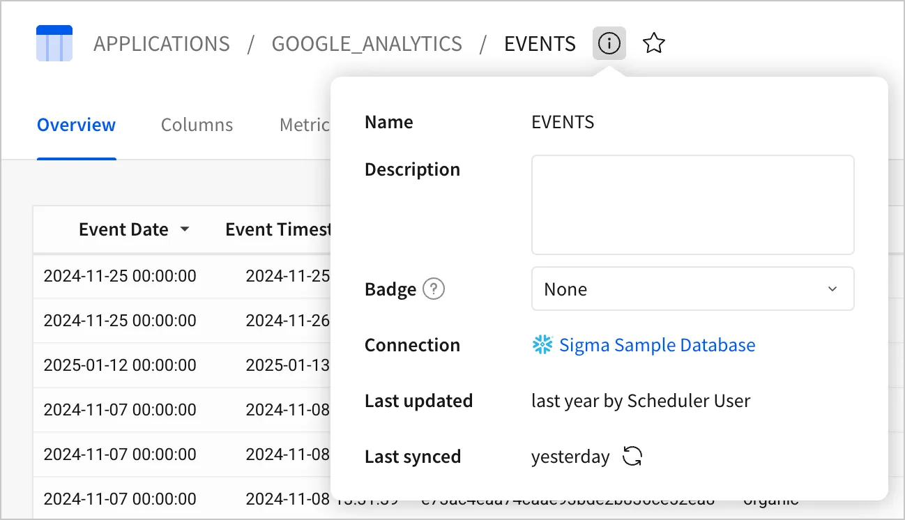Go to the GOOGLE_ANALYTICS breadcrumb
Image resolution: width=905 pixels, height=520 pixels.
[x=367, y=44]
